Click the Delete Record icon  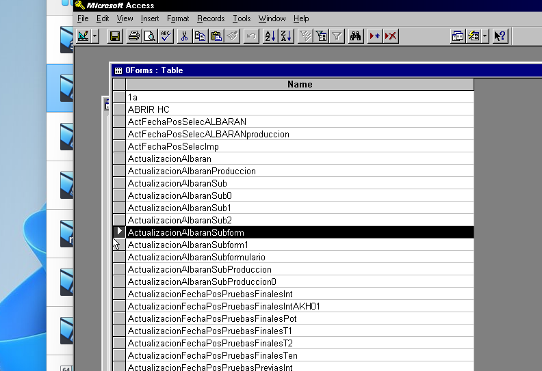point(391,36)
